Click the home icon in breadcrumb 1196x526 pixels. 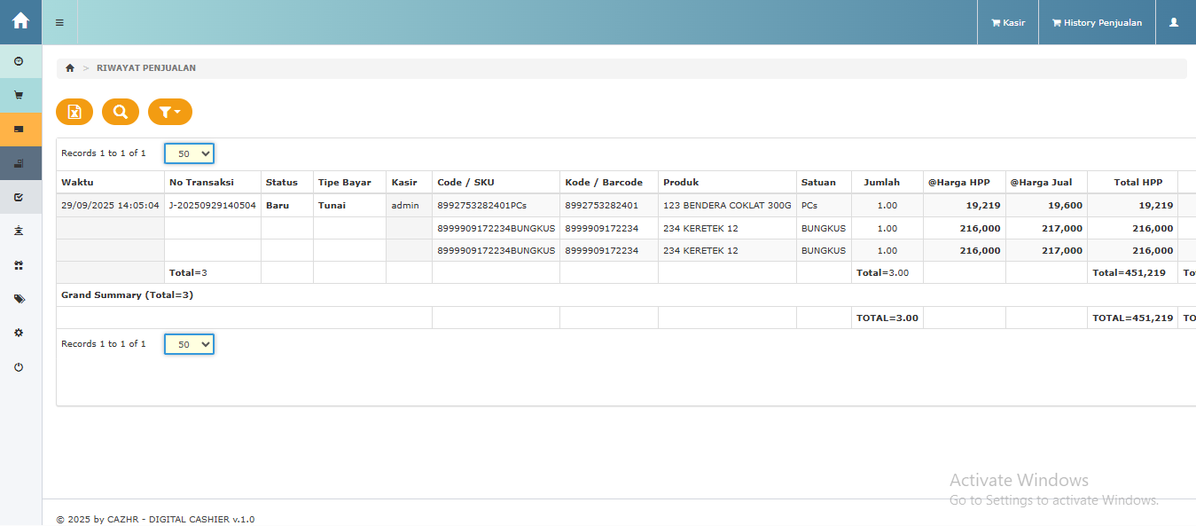70,68
